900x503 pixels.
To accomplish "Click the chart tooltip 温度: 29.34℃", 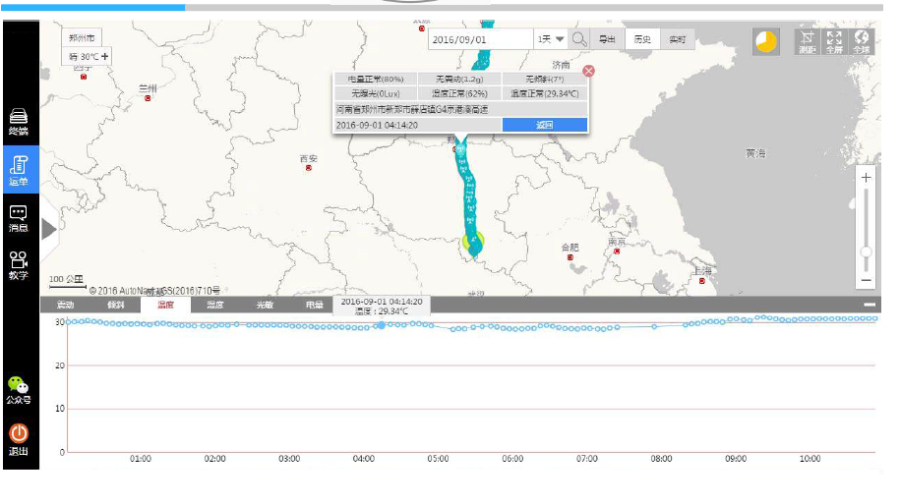I will click(382, 310).
